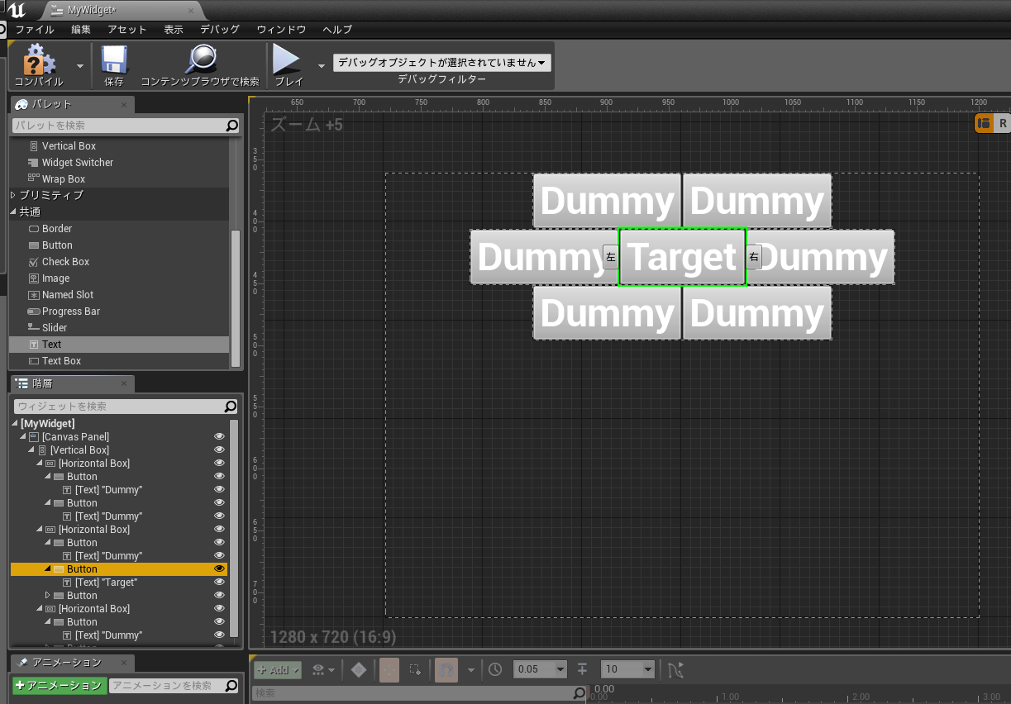Open the 編集 menu

pos(81,29)
